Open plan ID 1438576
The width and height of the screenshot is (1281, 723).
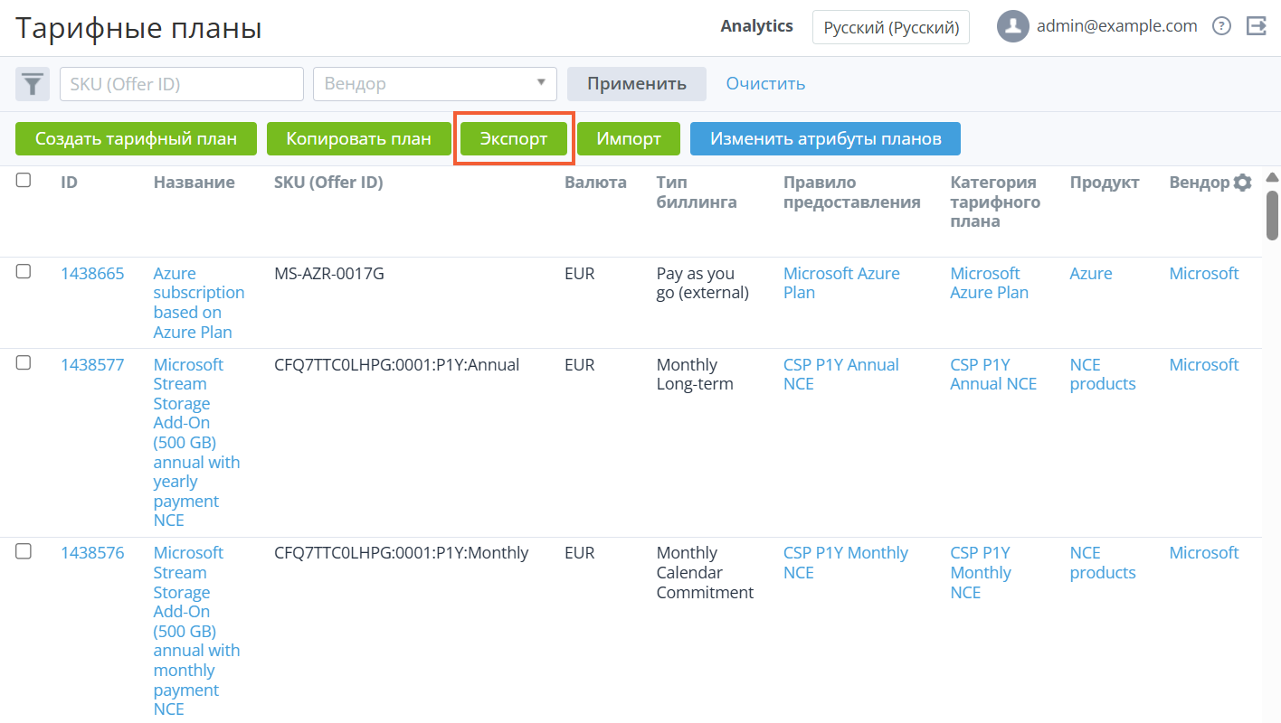92,552
